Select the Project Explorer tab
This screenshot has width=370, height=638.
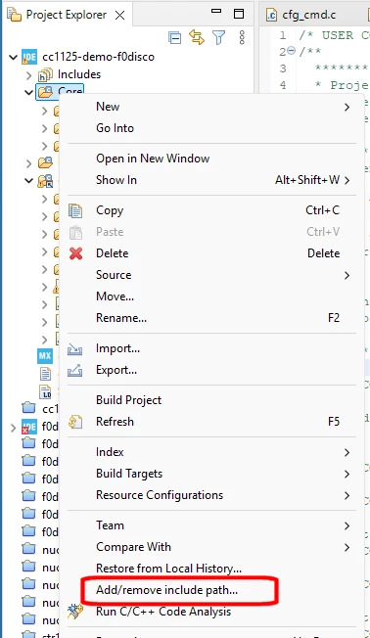click(66, 15)
